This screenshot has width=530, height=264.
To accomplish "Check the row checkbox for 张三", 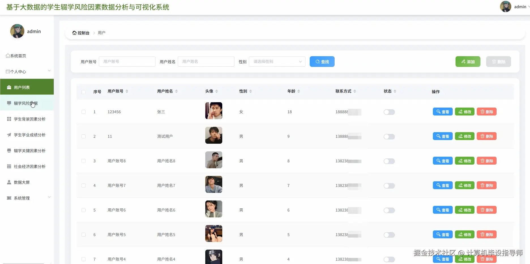I will 84,112.
